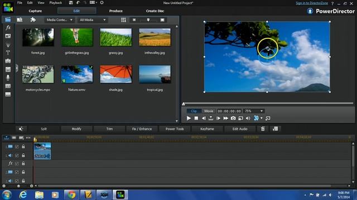Toggle video track 2 checkbox
The image size is (357, 200).
pyautogui.click(x=17, y=172)
